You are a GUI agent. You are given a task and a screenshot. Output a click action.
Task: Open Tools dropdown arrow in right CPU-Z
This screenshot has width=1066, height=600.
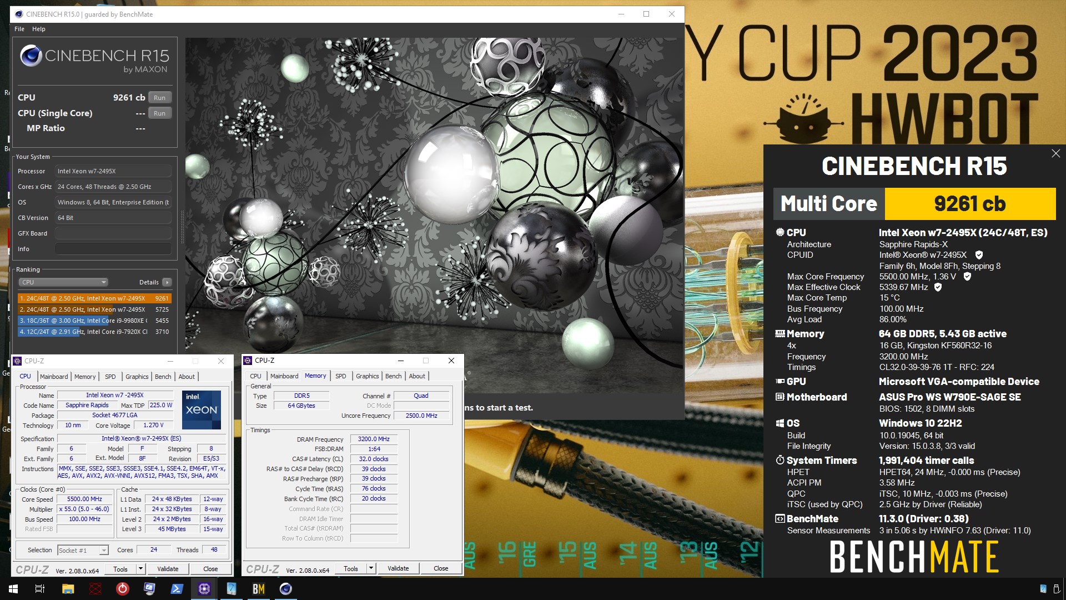click(x=371, y=569)
